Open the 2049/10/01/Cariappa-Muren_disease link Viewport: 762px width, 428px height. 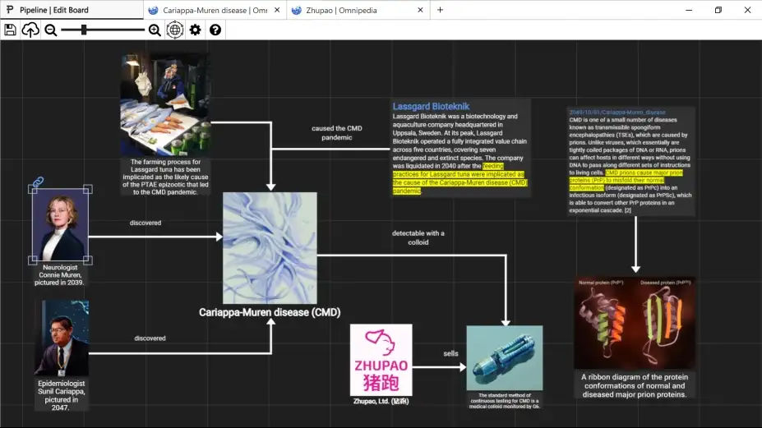click(x=617, y=113)
